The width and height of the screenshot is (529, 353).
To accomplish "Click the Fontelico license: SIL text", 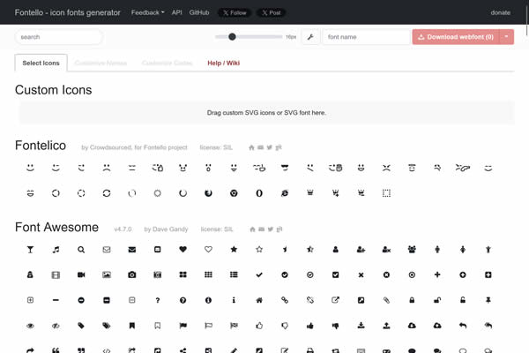I will coord(216,147).
